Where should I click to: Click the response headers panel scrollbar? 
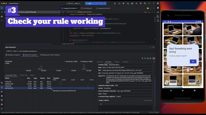[x=155, y=91]
